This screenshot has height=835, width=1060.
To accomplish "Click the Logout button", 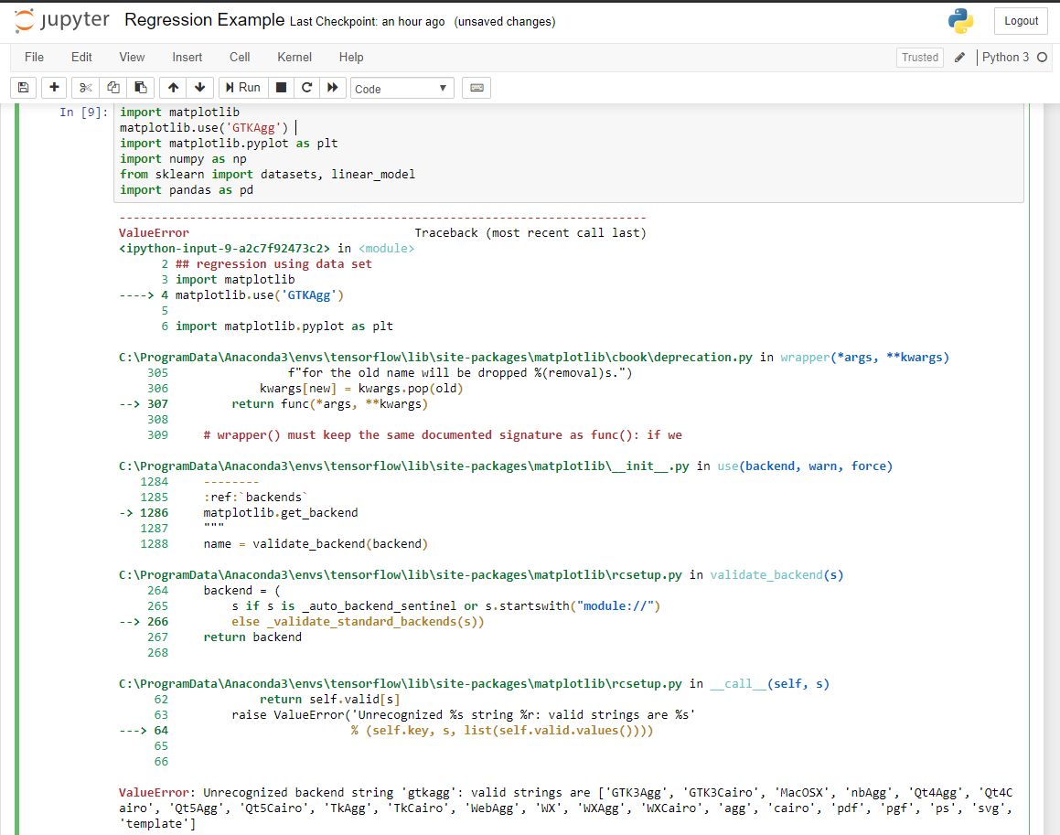I will coord(1021,21).
